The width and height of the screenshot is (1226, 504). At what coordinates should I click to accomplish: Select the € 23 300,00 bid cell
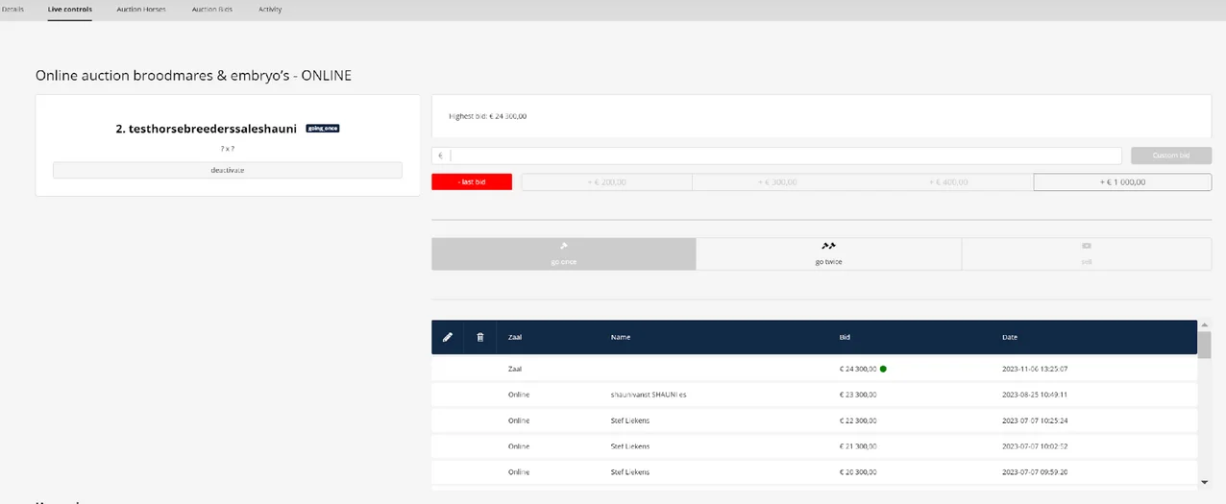pyautogui.click(x=857, y=395)
